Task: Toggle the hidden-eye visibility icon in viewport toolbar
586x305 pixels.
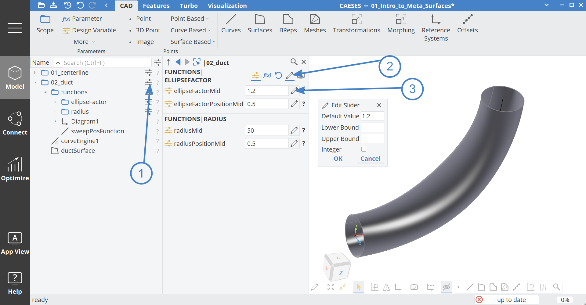Action: pyautogui.click(x=446, y=287)
